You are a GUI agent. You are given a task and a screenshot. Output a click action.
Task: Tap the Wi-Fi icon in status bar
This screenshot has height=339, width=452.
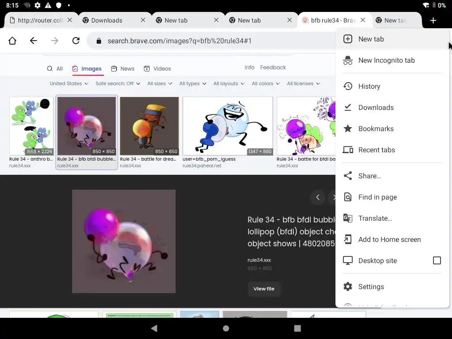pyautogui.click(x=426, y=5)
